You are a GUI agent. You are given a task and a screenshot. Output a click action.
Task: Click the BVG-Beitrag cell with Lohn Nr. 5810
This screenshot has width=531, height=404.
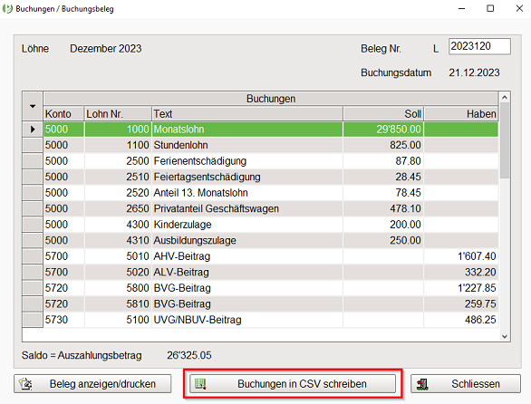tap(247, 304)
